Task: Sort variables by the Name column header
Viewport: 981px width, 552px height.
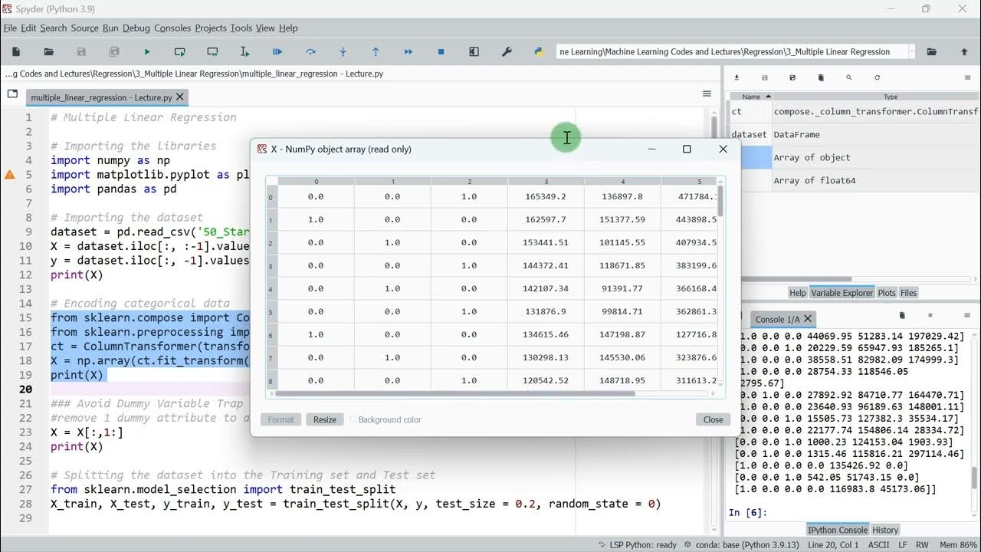Action: tap(751, 97)
